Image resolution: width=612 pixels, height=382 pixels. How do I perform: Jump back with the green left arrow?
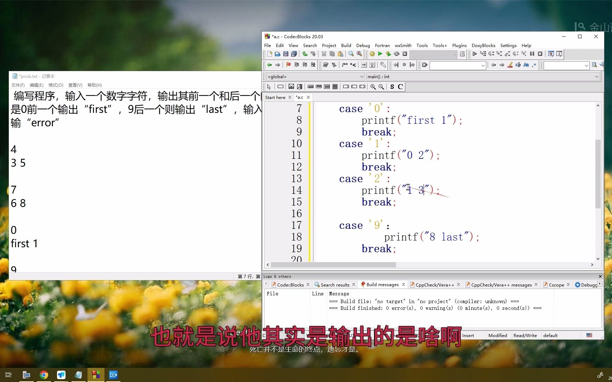(x=269, y=65)
